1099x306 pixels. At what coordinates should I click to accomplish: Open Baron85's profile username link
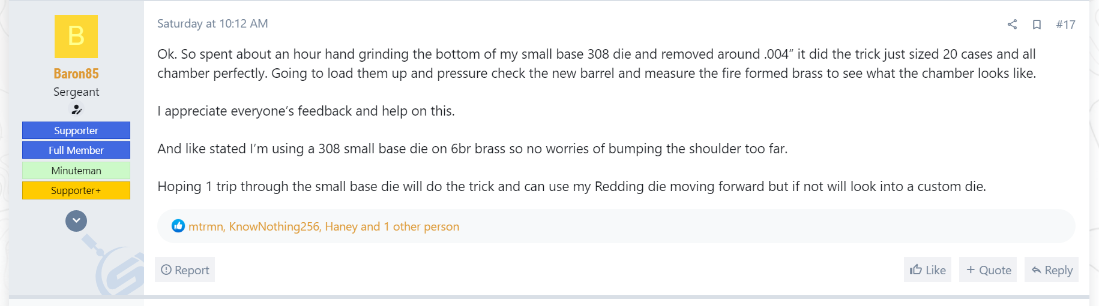(x=76, y=74)
